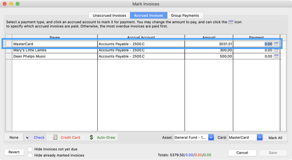Enable Hide invoices not yet due
The image size is (292, 160).
click(30, 149)
